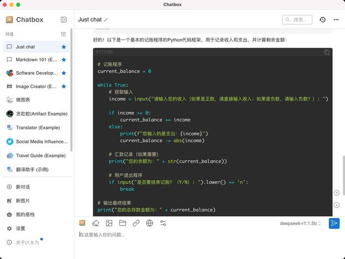Image resolution: width=345 pixels, height=259 pixels.
Task: Toggle the star on Image Creator chat
Action: tap(64, 86)
